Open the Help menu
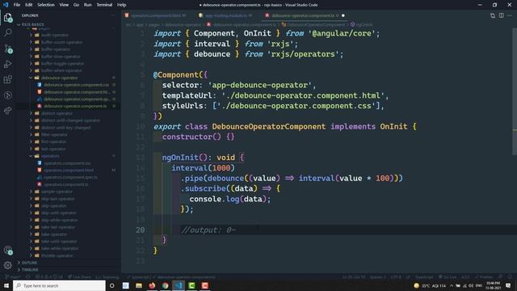Image resolution: width=517 pixels, height=291 pixels. [x=122, y=5]
